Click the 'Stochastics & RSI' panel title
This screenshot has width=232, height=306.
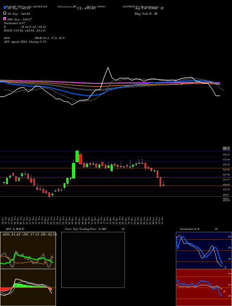(x=199, y=229)
